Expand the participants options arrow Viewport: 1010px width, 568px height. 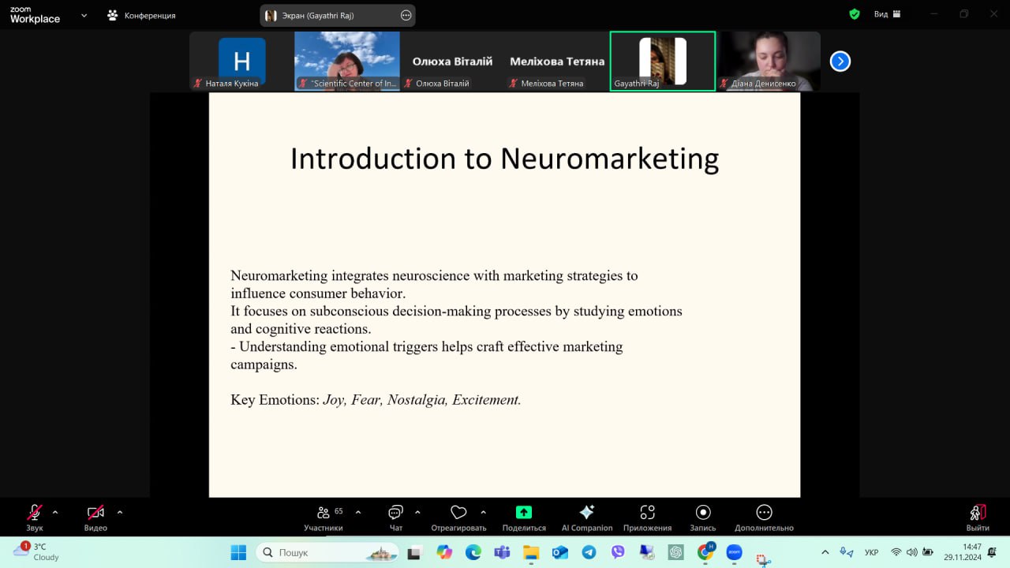point(358,512)
